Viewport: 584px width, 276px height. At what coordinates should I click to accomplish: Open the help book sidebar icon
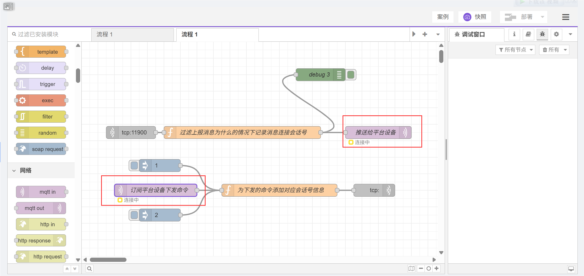coord(528,34)
